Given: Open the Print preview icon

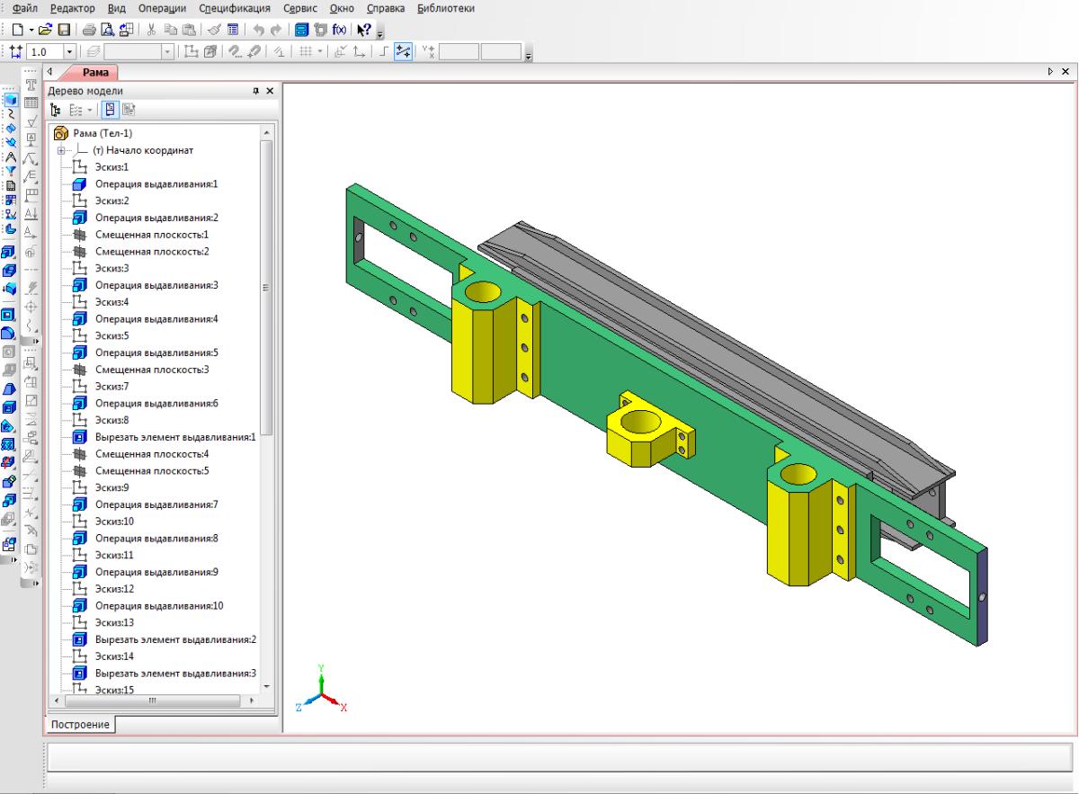Looking at the screenshot, I should tap(108, 30).
